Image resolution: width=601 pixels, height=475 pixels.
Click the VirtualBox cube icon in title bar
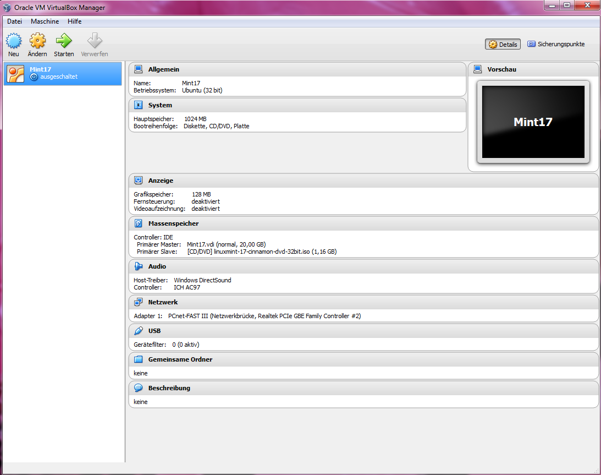[7, 7]
